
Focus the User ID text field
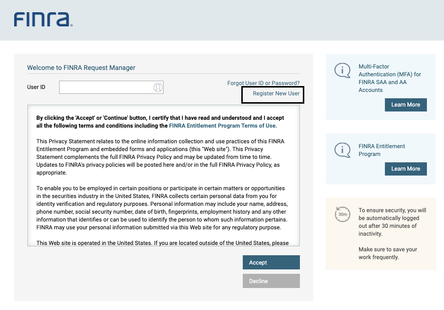(106, 88)
